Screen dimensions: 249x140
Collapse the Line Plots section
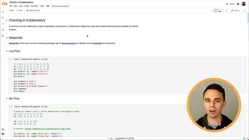coord(7,51)
